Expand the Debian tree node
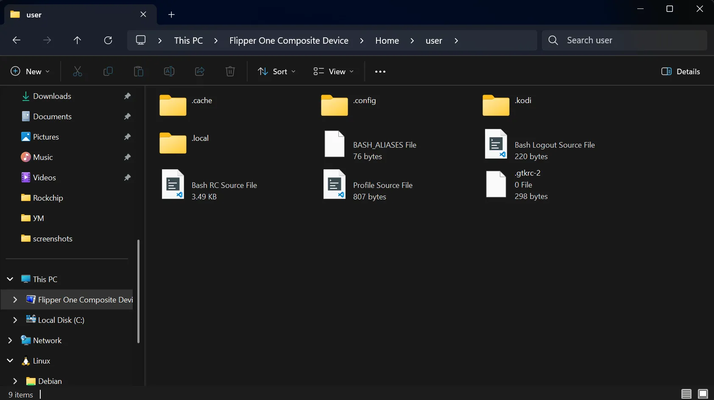 tap(15, 381)
